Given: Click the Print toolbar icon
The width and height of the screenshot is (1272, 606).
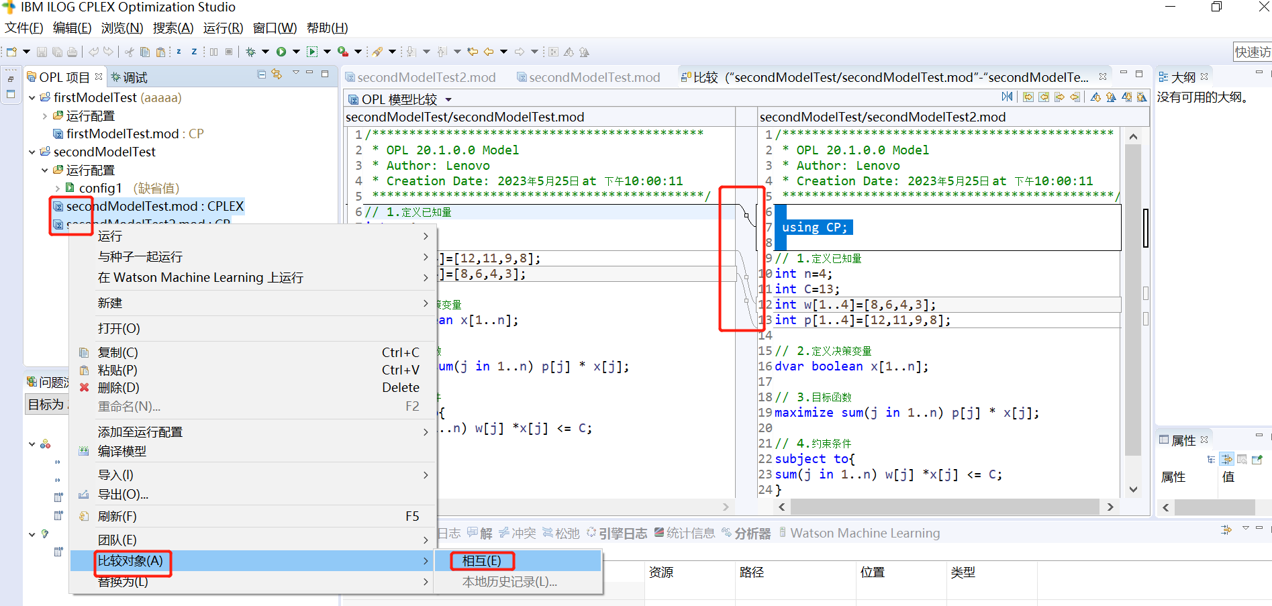Looking at the screenshot, I should pos(72,52).
